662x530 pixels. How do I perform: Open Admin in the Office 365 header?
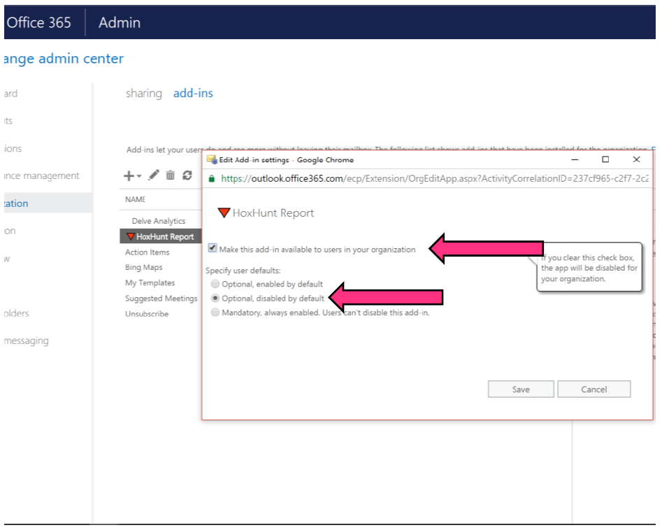pos(120,22)
